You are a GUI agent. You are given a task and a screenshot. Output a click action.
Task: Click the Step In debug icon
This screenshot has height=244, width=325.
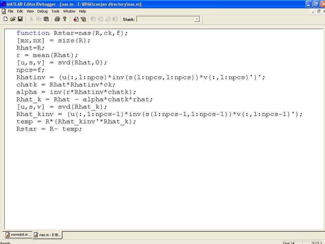[93, 19]
